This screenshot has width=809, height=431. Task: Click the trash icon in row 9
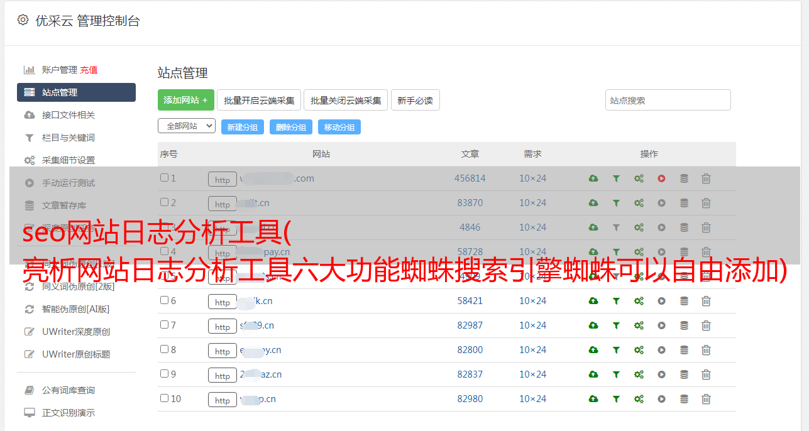(x=706, y=374)
